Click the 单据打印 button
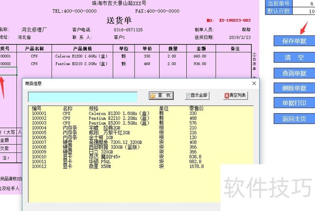The height and width of the screenshot is (211, 315). pos(294,103)
